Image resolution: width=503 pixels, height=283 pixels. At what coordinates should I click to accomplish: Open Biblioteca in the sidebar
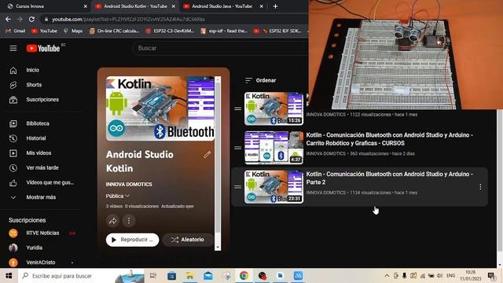tap(38, 123)
